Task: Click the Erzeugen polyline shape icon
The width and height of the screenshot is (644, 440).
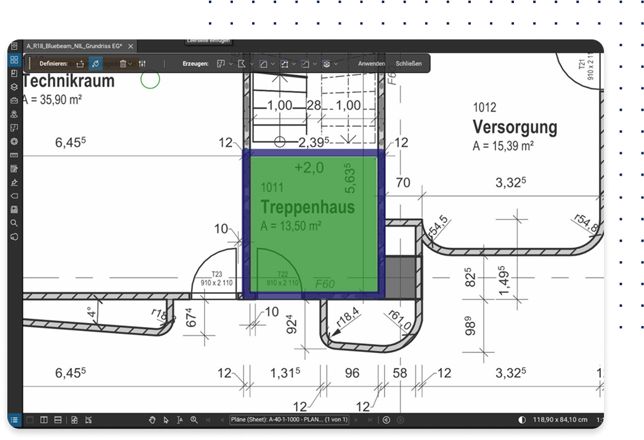Action: pos(242,63)
